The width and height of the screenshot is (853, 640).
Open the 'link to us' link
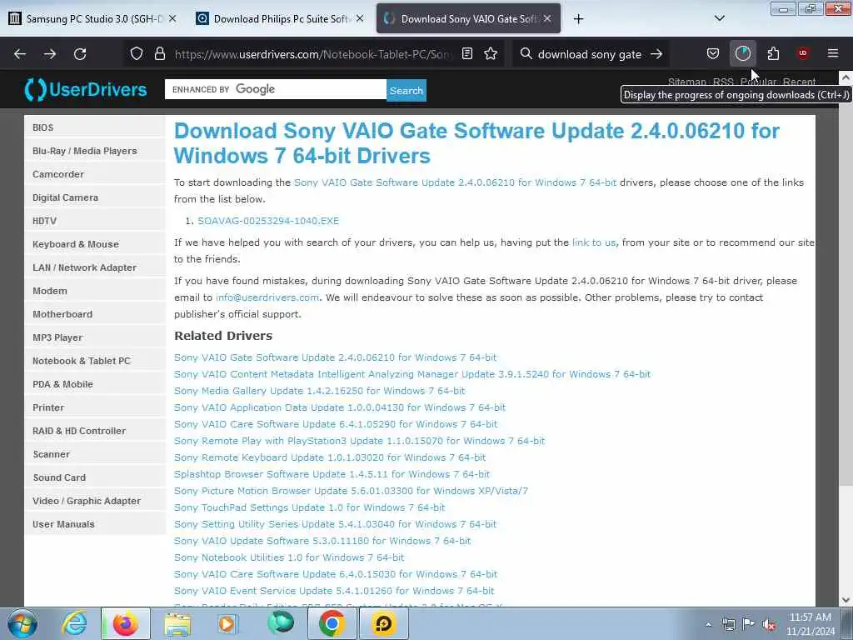594,242
